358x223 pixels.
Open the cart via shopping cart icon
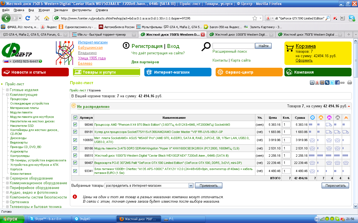[x=290, y=49]
